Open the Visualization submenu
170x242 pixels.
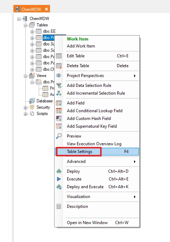pyautogui.click(x=97, y=197)
